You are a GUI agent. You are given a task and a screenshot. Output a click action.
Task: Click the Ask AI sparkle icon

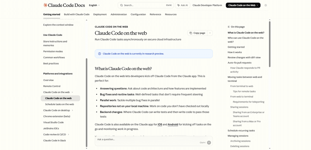point(179,5)
